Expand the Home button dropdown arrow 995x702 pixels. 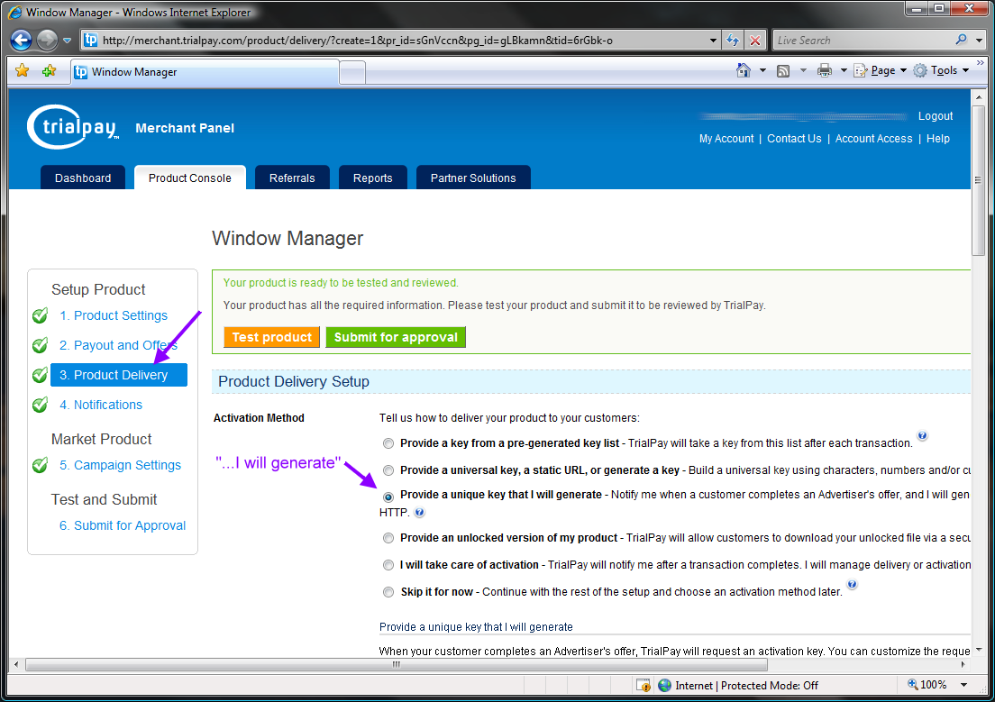pyautogui.click(x=762, y=70)
